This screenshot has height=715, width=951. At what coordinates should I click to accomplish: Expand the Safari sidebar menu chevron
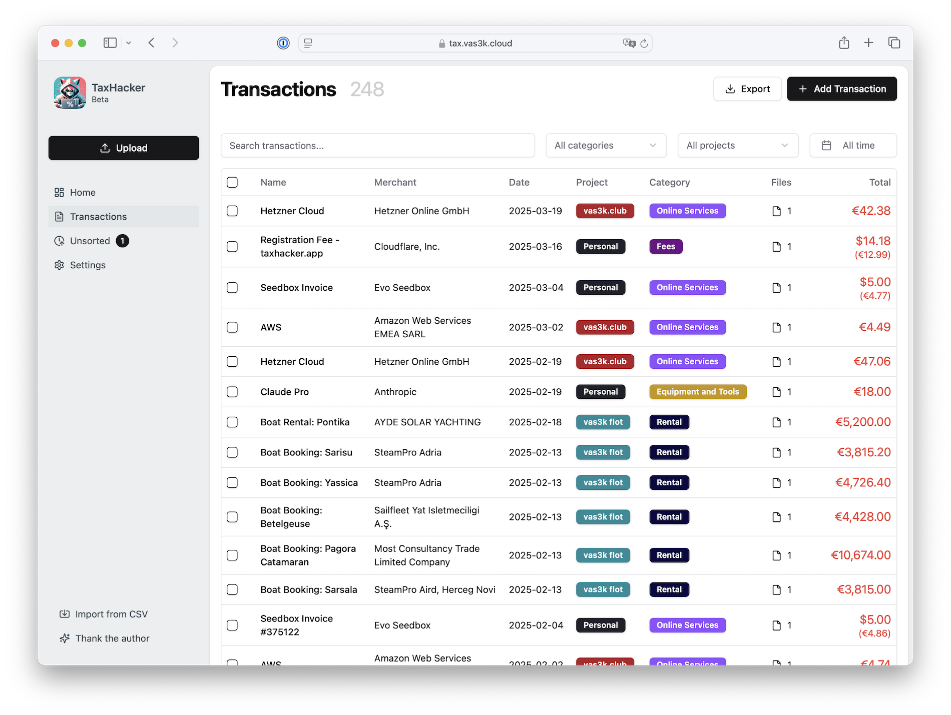coord(129,43)
